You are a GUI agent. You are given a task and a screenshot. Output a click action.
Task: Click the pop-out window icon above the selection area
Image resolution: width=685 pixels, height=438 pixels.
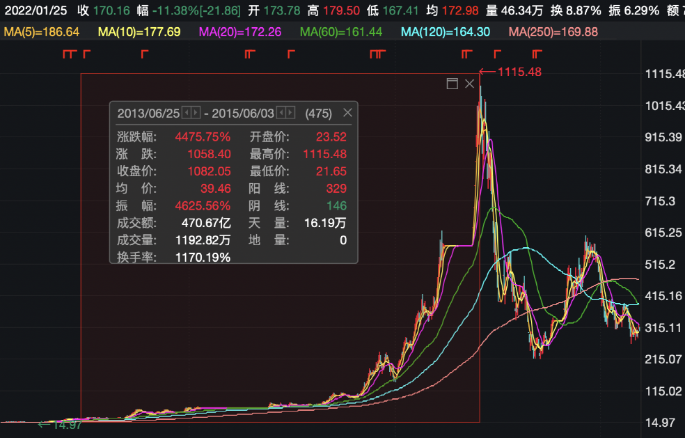pyautogui.click(x=452, y=84)
